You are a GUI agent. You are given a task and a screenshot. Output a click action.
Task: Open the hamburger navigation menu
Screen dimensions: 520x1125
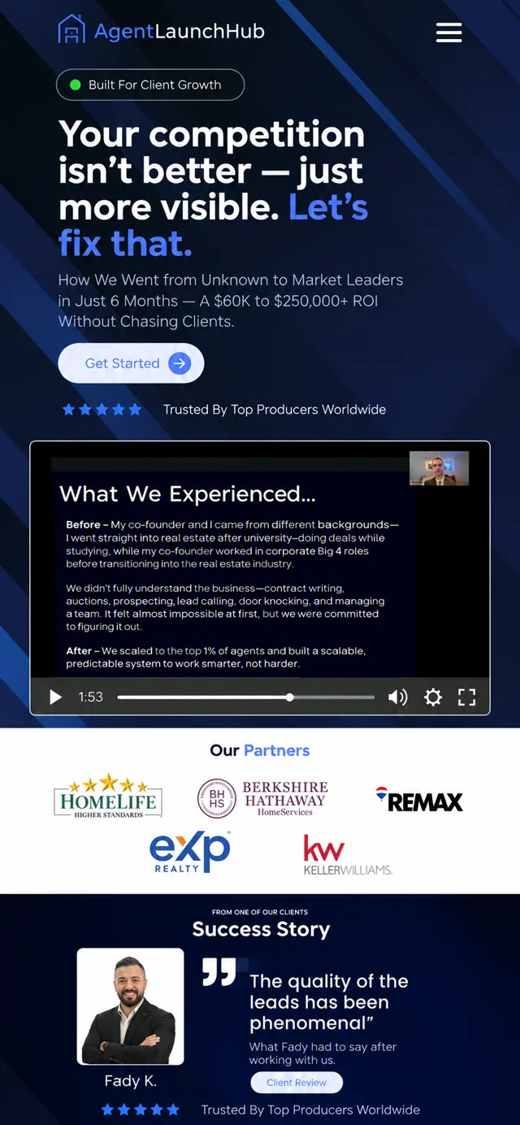(448, 33)
